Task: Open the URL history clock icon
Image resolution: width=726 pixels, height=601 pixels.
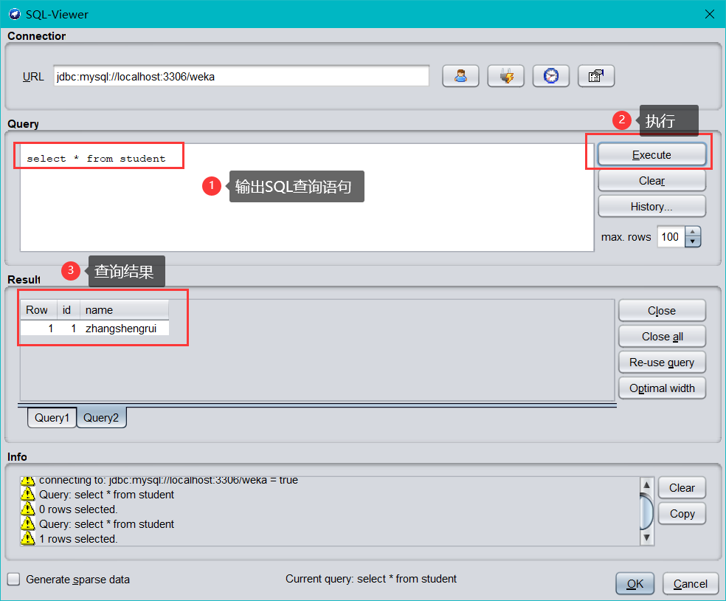Action: click(550, 76)
